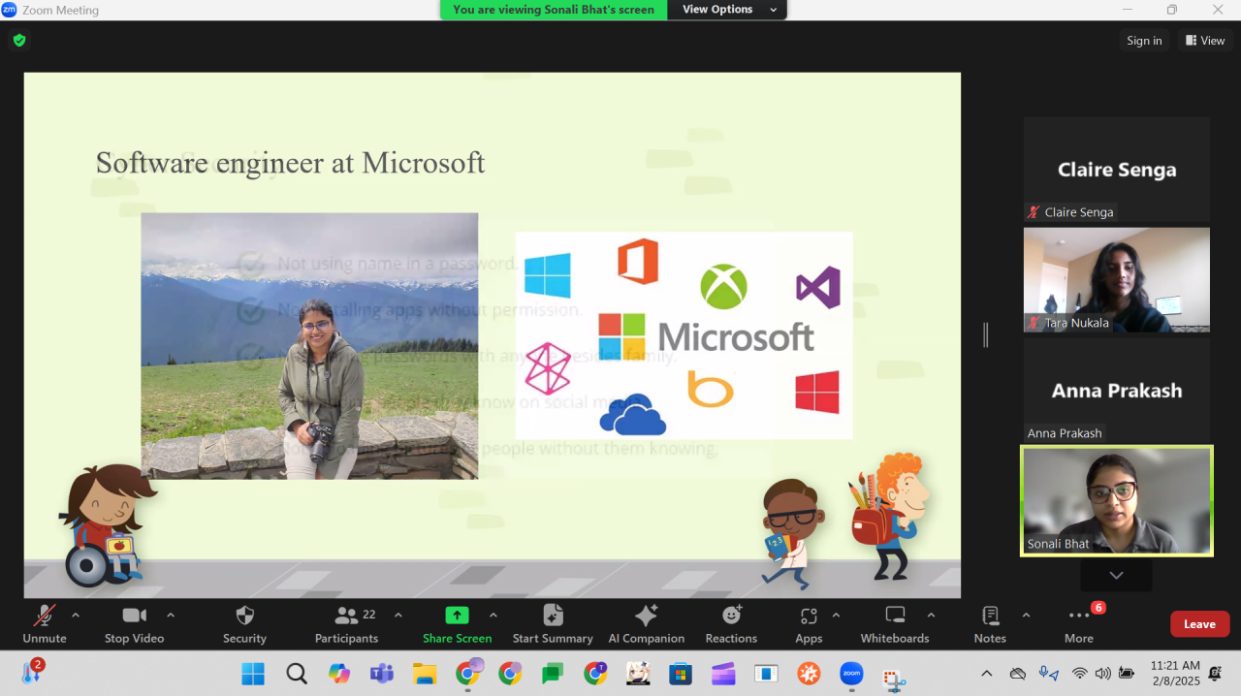Viewport: 1241px width, 696px height.
Task: Stop the video camera
Action: click(x=134, y=624)
